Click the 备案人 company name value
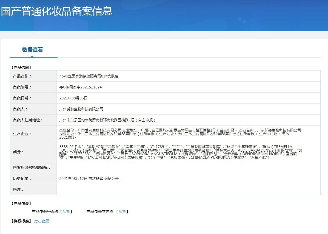The image size is (328, 234). [x=81, y=109]
